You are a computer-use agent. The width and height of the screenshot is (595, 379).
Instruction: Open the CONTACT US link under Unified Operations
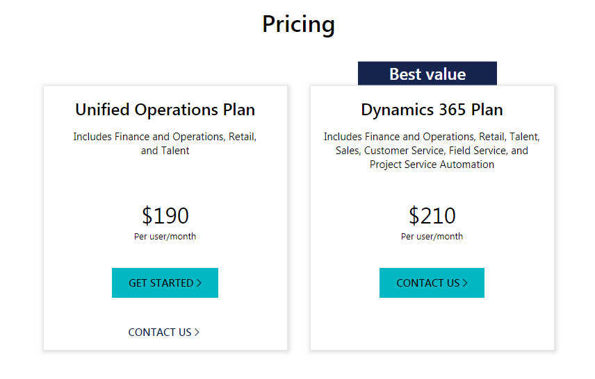(163, 332)
